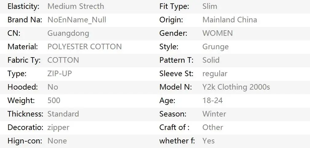Click the 'Hign-con:' attribute label
This screenshot has height=148, width=310.
coord(24,141)
